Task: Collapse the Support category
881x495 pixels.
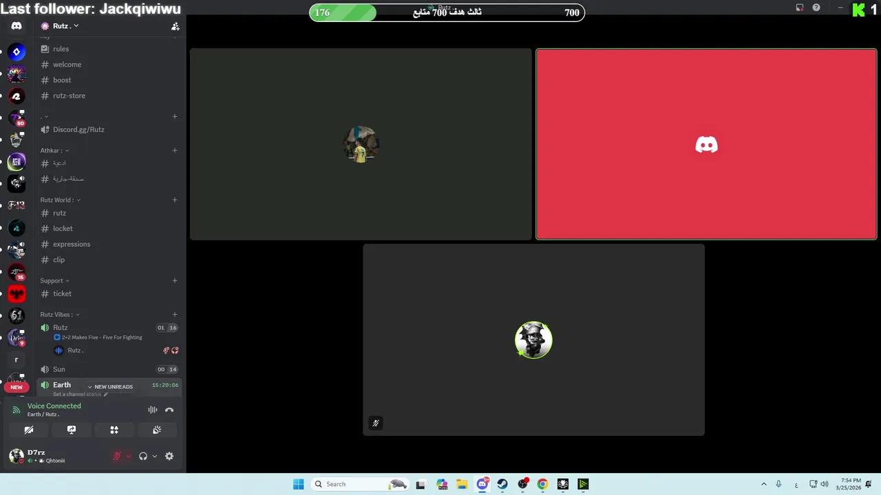Action: (54, 280)
